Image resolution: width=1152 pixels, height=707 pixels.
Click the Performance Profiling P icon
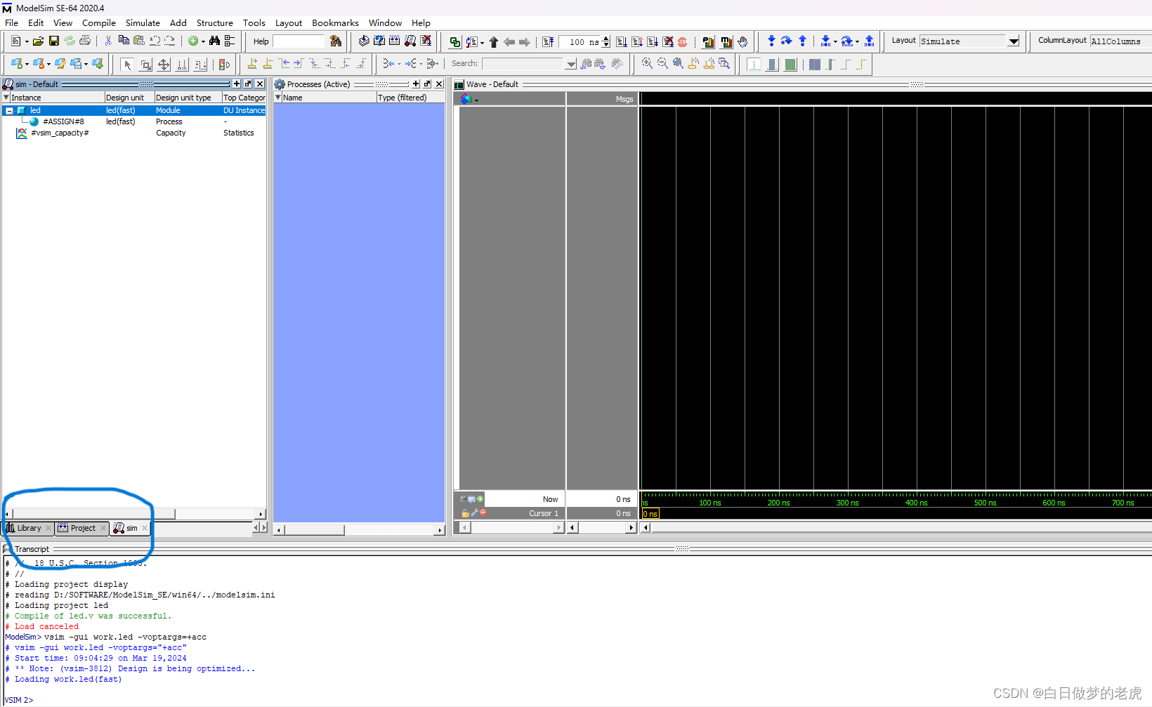[708, 42]
